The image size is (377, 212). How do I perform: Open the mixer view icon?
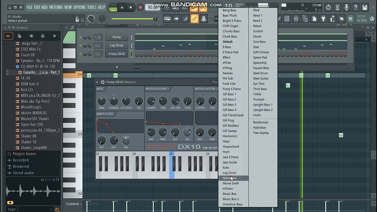click(296, 19)
